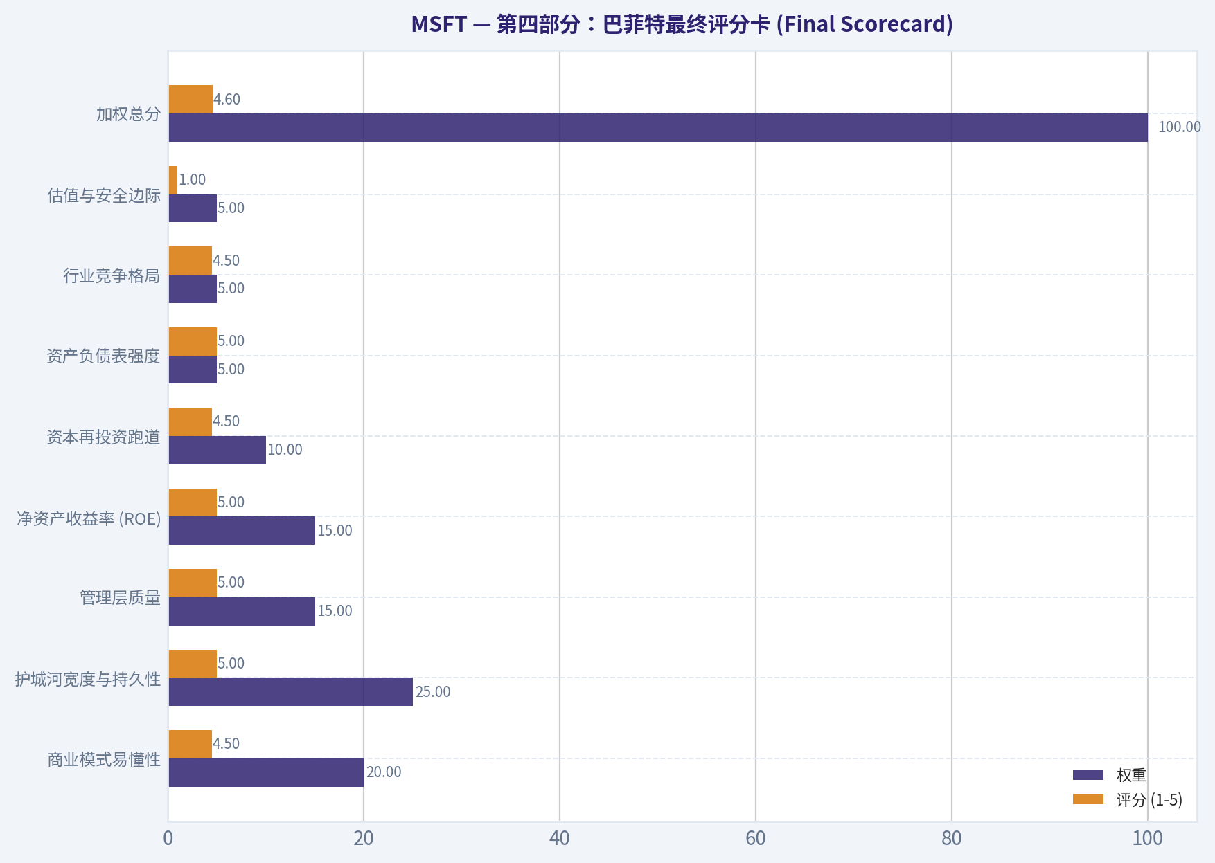Select the purple 权重 legend swatch
The image size is (1215, 863).
1088,774
